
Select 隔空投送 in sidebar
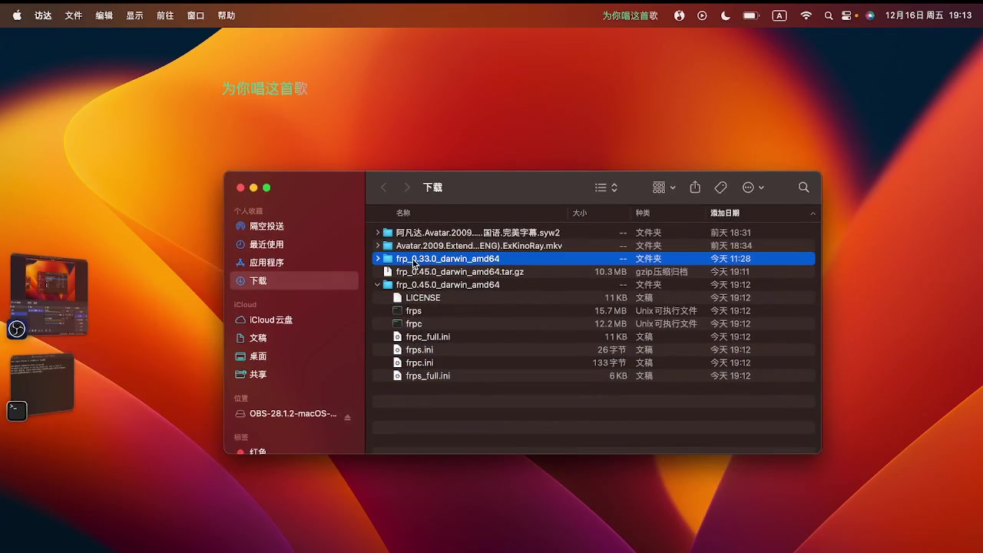coord(295,227)
